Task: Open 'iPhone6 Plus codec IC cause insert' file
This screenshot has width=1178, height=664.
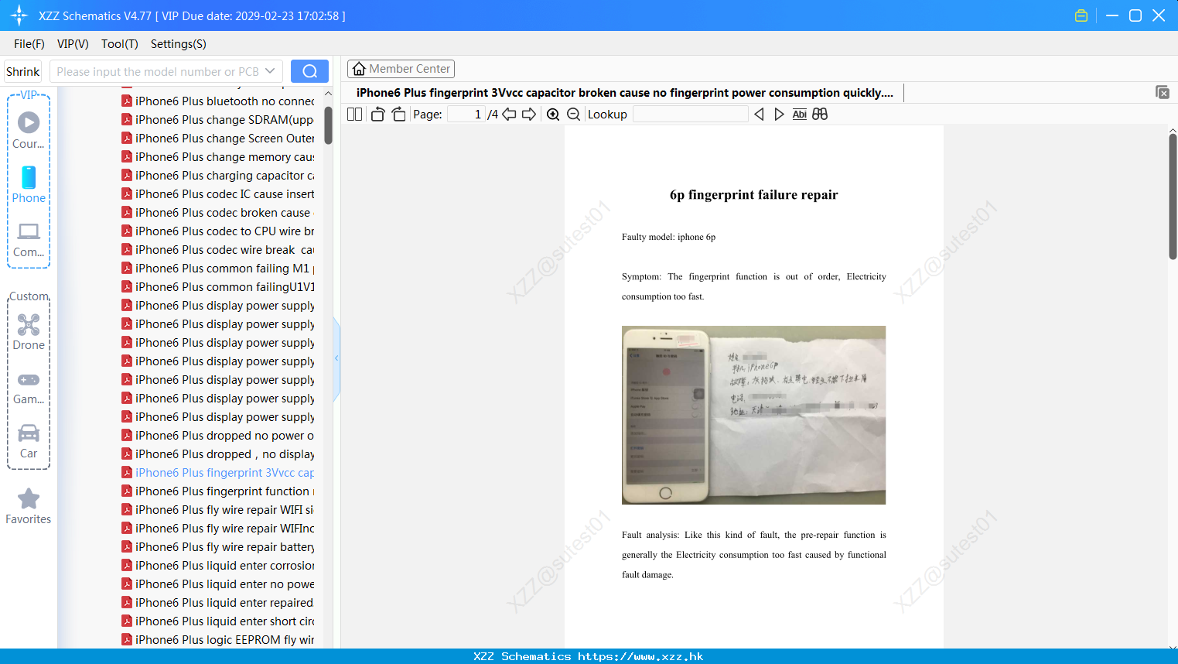Action: tap(217, 194)
